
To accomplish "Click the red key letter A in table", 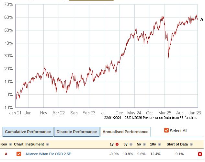I will [6, 154].
